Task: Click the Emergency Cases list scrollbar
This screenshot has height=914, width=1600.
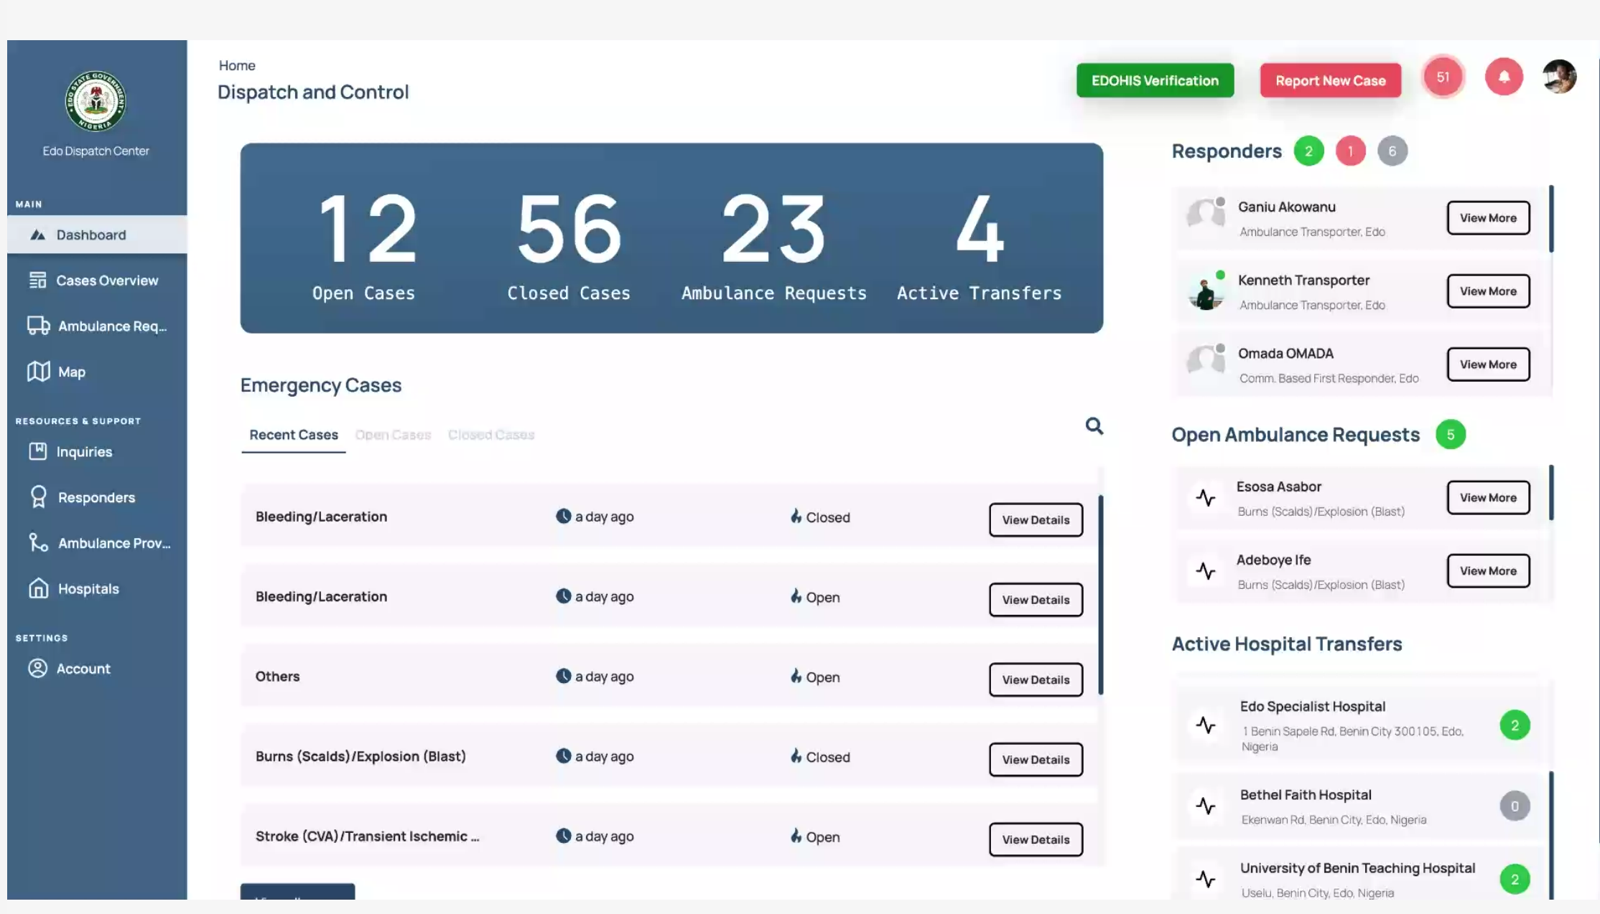Action: 1100,594
